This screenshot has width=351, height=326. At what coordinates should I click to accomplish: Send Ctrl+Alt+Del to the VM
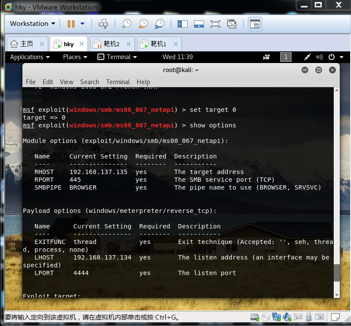(x=103, y=24)
